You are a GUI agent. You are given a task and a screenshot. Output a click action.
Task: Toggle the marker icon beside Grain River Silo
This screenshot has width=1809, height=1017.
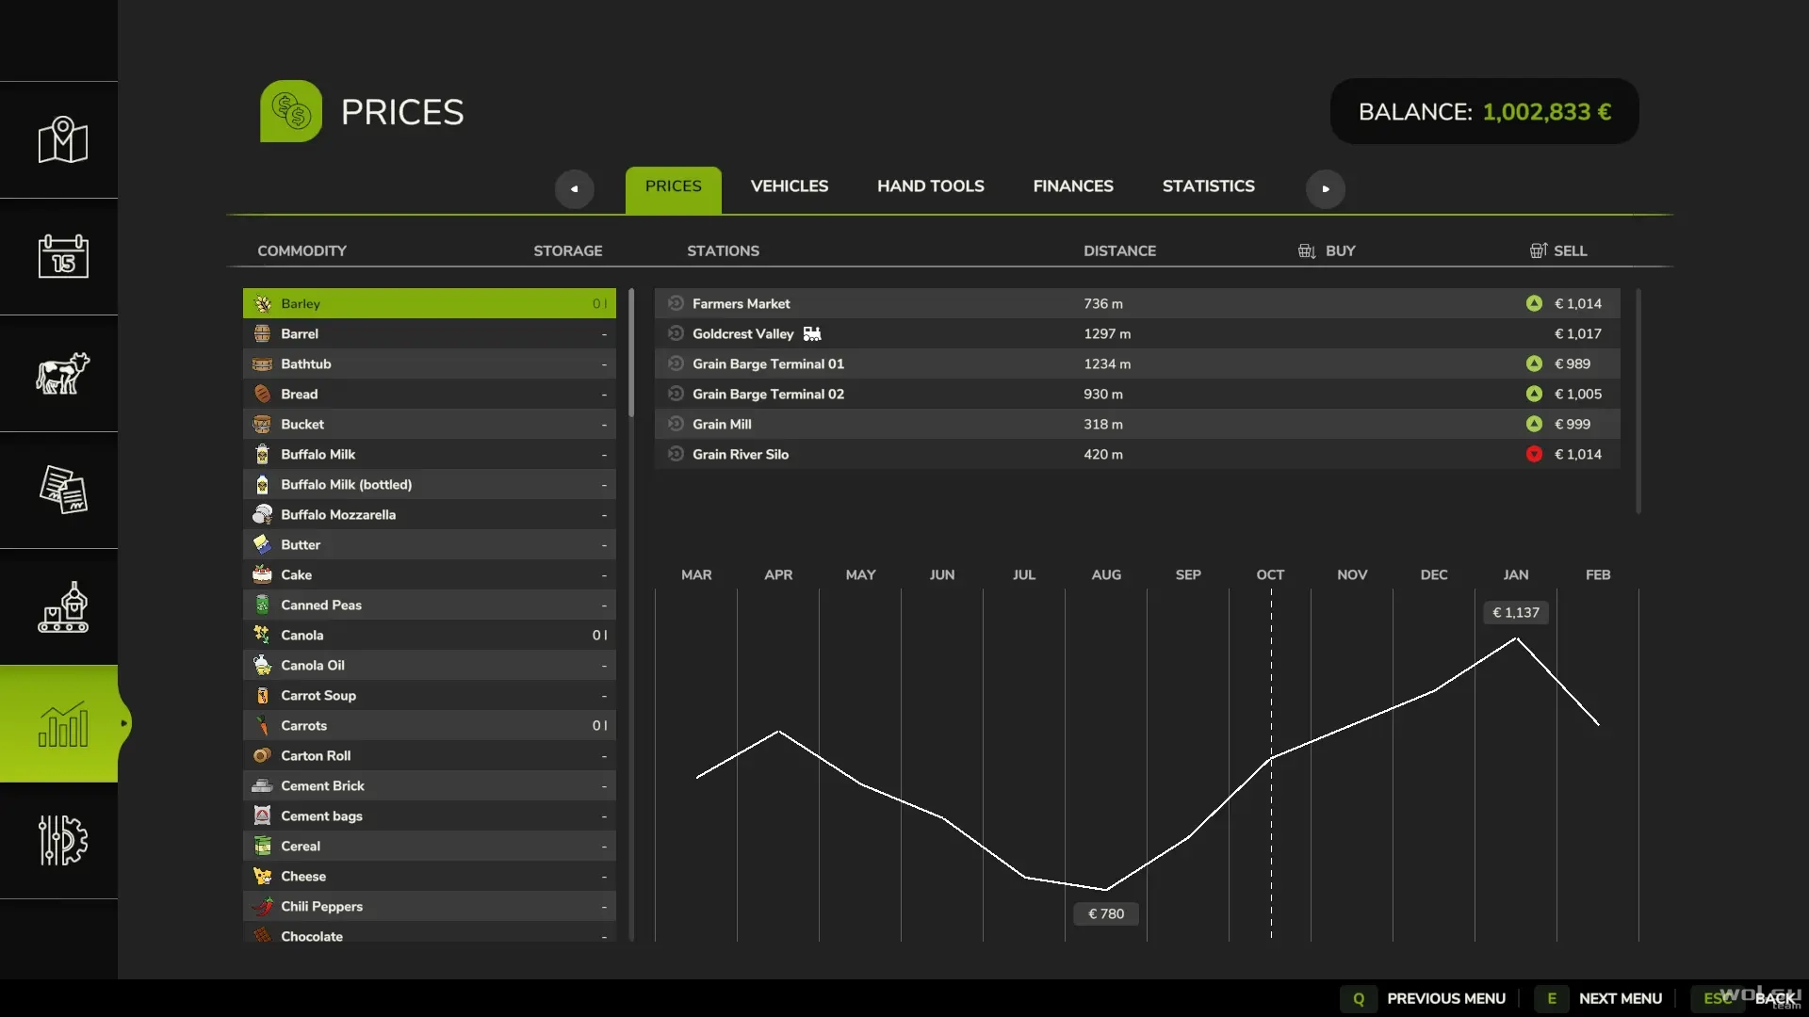click(x=676, y=454)
